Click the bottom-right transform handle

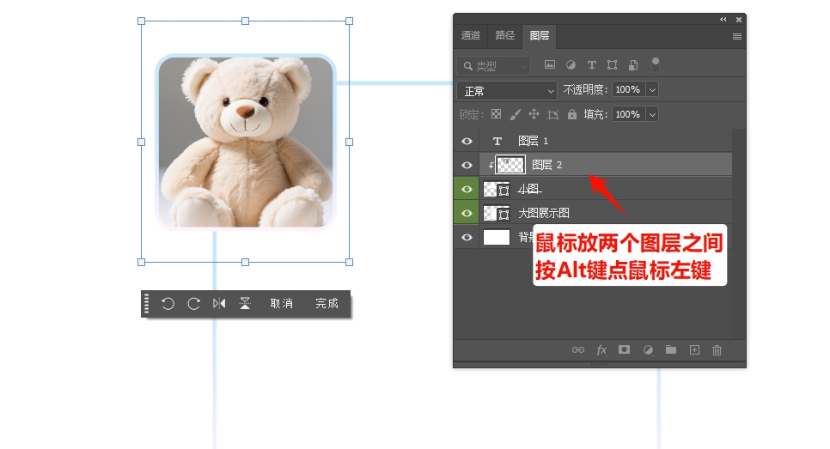pyautogui.click(x=350, y=263)
